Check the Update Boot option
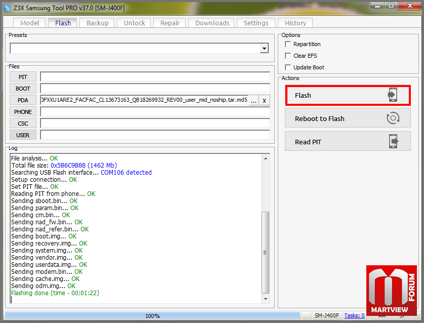Viewport: 424px width, 323px height. (x=288, y=67)
